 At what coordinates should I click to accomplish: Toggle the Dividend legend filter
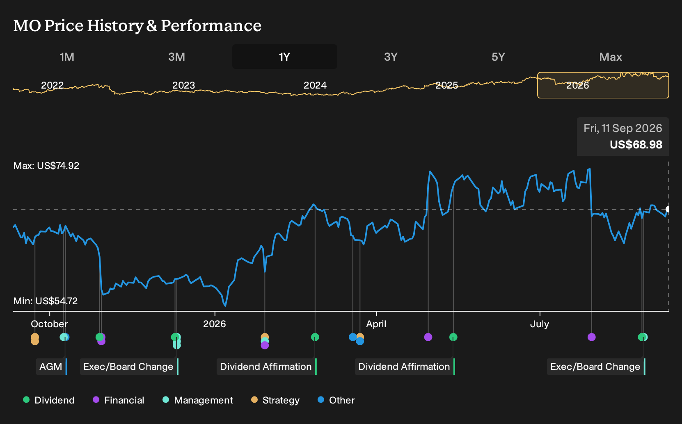[x=49, y=400]
